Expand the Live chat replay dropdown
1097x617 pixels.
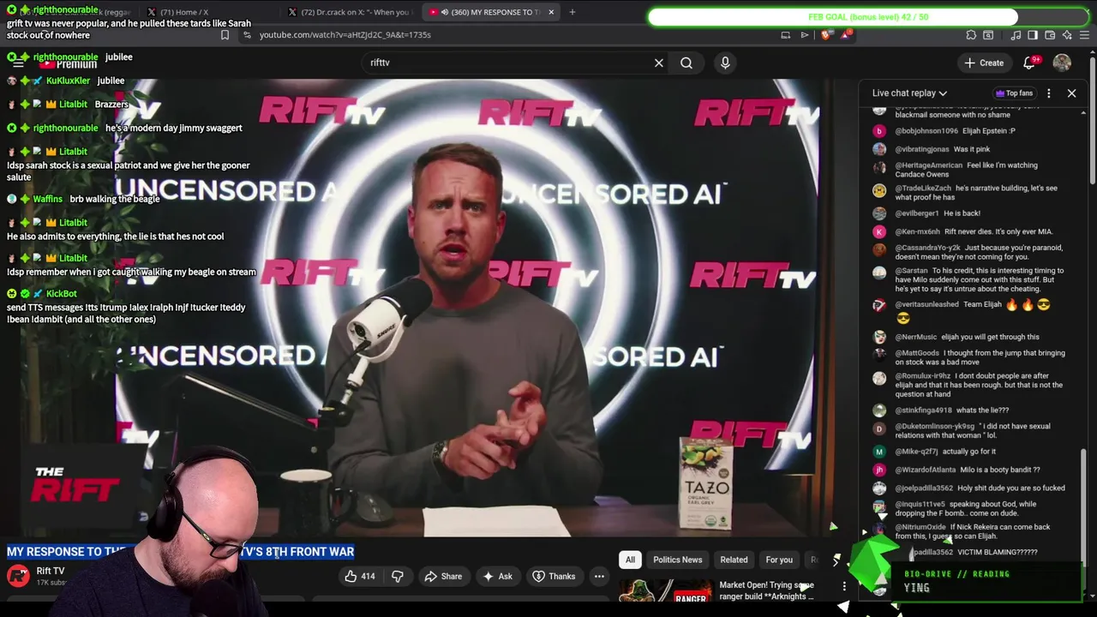pyautogui.click(x=909, y=93)
